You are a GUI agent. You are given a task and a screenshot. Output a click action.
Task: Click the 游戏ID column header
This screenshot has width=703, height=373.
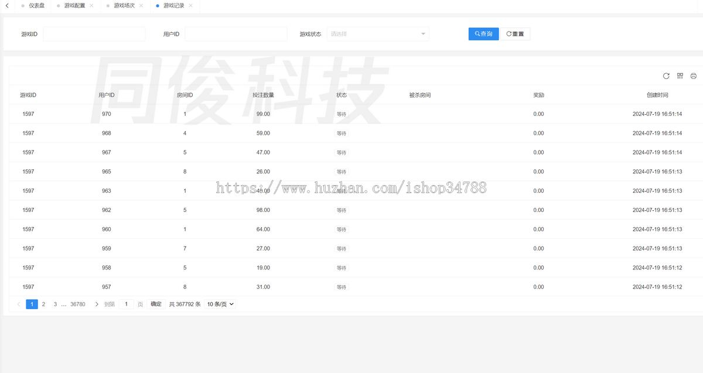click(28, 95)
